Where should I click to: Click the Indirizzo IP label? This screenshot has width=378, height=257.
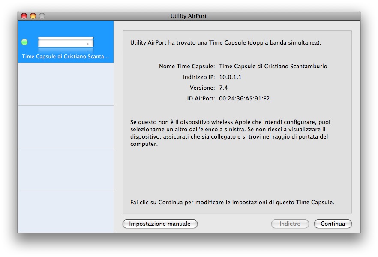pyautogui.click(x=199, y=77)
